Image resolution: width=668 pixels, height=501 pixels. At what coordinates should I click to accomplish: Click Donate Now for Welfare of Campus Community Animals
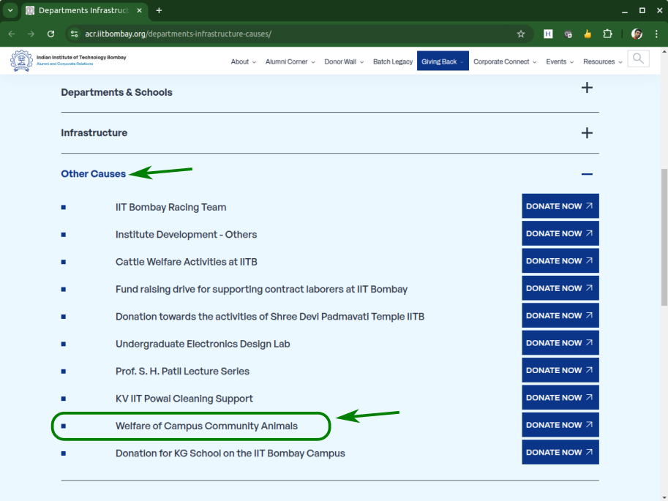560,425
